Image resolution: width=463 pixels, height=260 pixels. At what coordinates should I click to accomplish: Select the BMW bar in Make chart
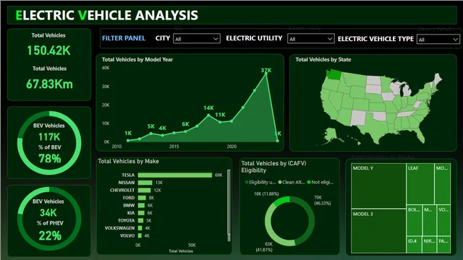click(x=141, y=205)
